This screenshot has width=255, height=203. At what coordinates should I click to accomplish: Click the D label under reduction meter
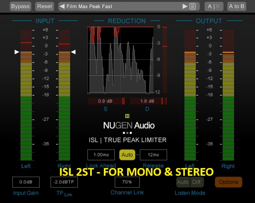click(147, 109)
